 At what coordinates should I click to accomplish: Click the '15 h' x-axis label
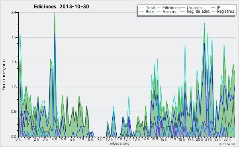pyautogui.click(x=154, y=139)
